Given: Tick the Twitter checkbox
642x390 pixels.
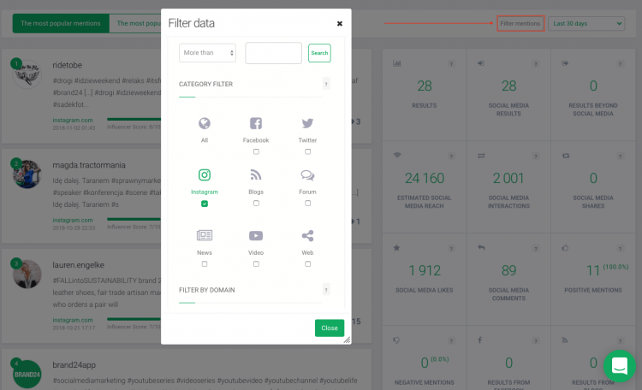Looking at the screenshot, I should click(x=307, y=151).
